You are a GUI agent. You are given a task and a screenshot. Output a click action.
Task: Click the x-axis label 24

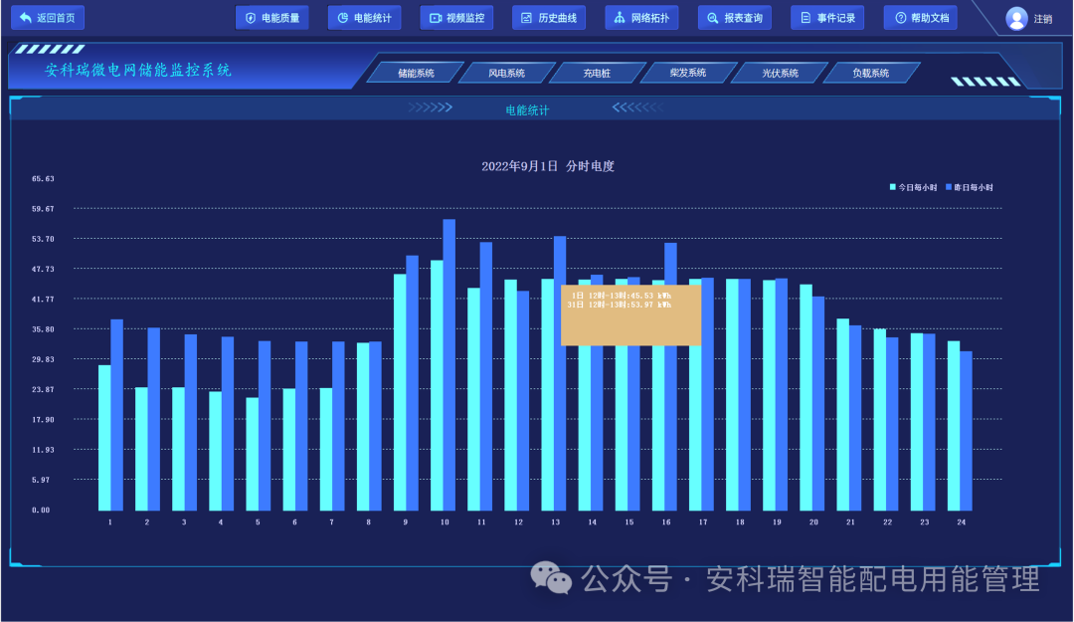pyautogui.click(x=961, y=521)
